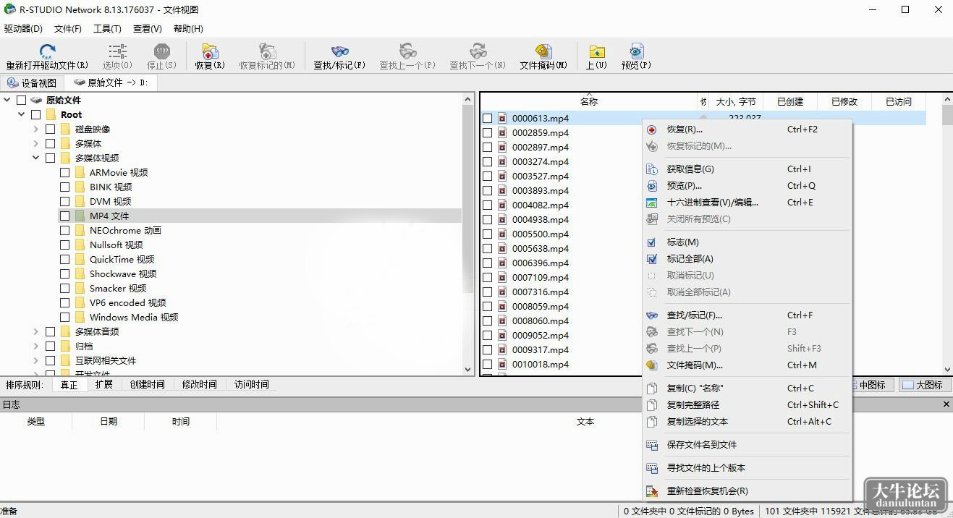953x518 pixels.
Task: Click the Preview eye toolbar icon
Action: [x=636, y=51]
